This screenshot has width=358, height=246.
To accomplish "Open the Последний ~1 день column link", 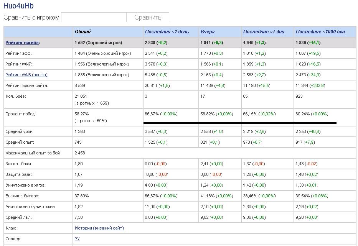I will 167,32.
